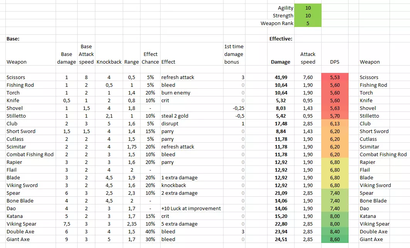This screenshot has height=248, width=410.
Task: Select the "Effective:" section header cell
Action: pos(281,39)
